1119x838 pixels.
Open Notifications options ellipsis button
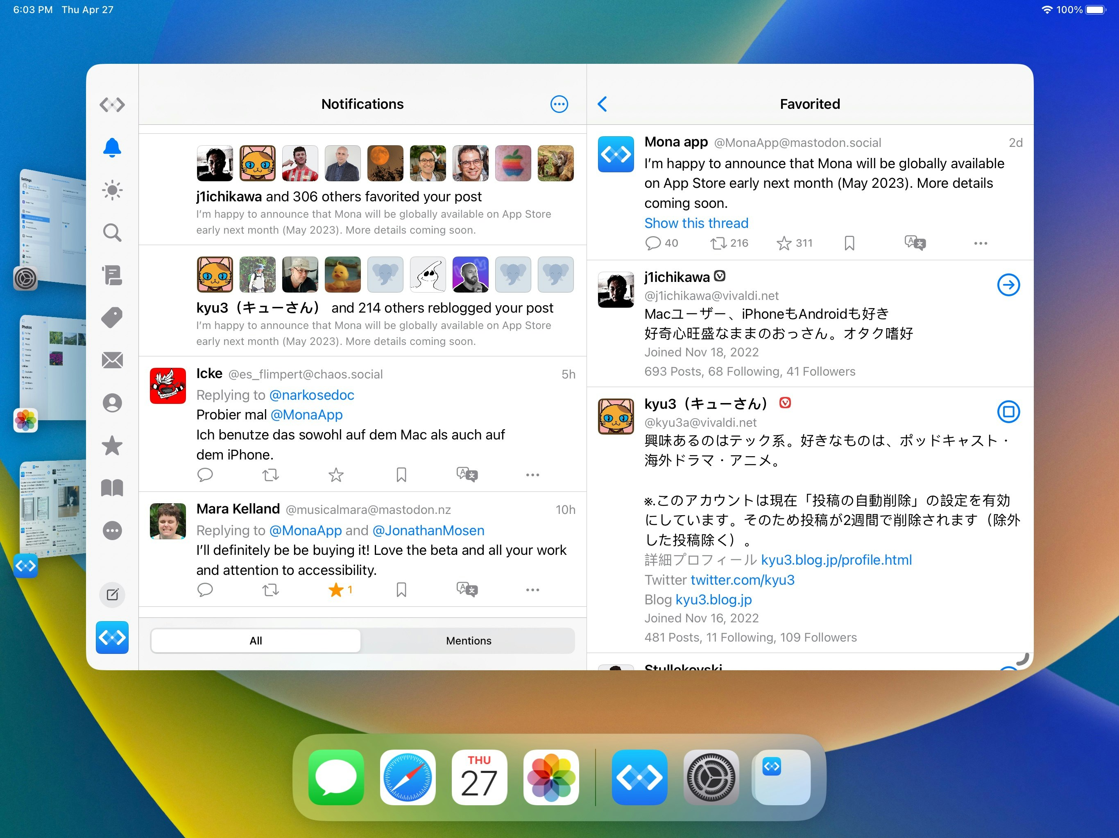click(559, 104)
